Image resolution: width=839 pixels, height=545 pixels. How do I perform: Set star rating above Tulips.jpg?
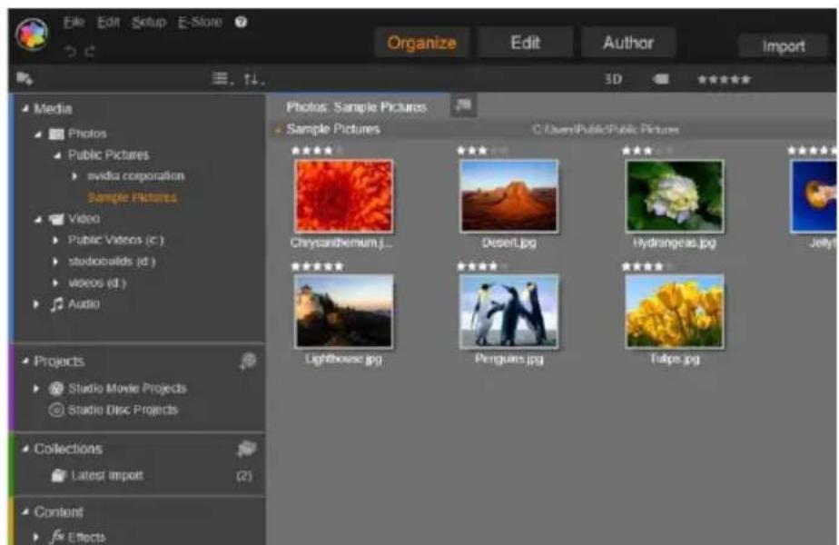[647, 266]
